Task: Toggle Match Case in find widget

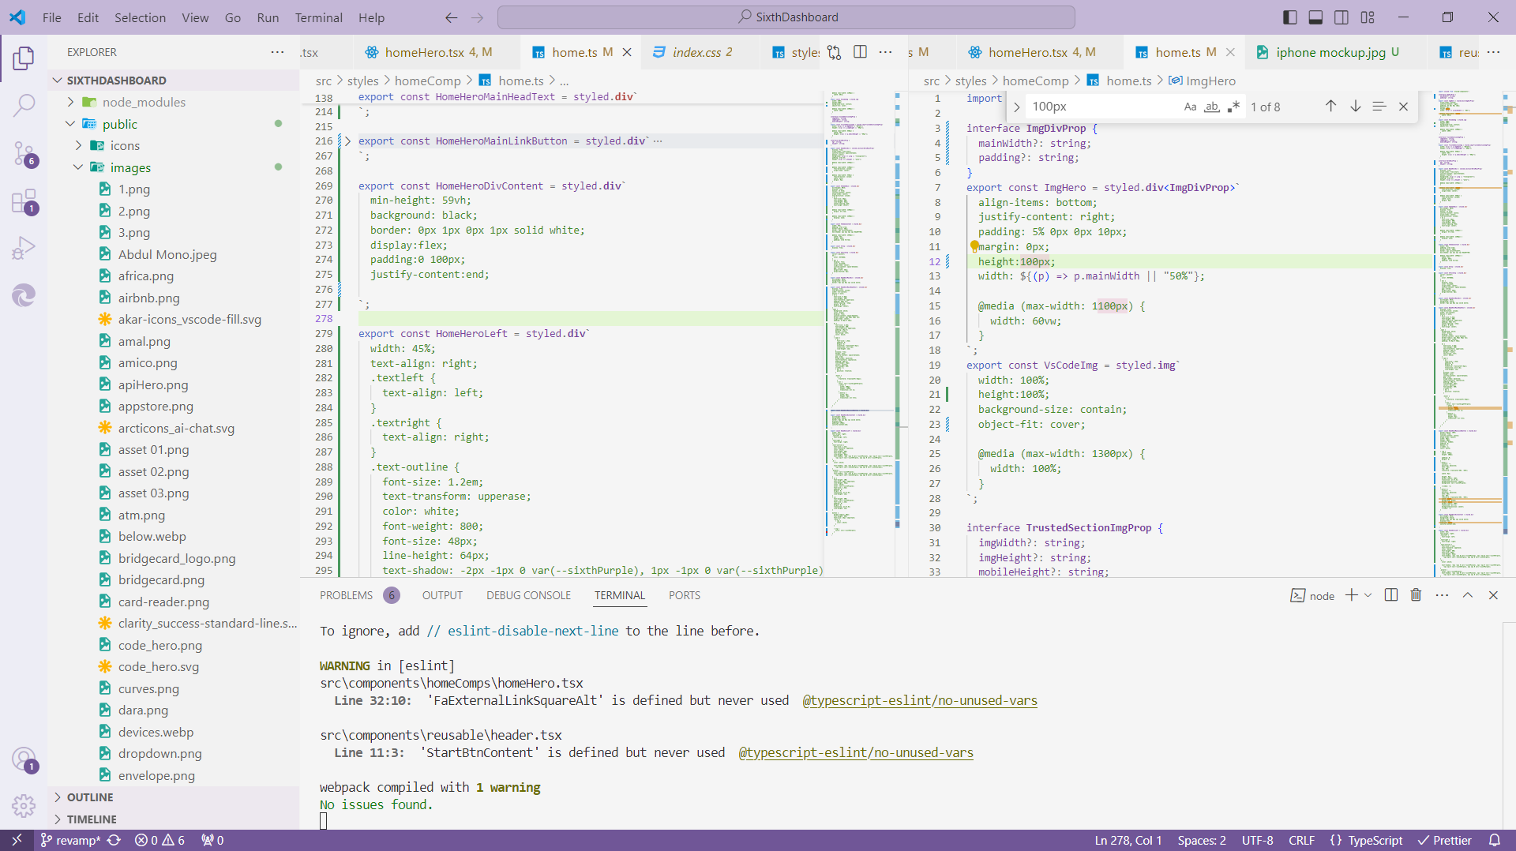Action: pos(1190,107)
